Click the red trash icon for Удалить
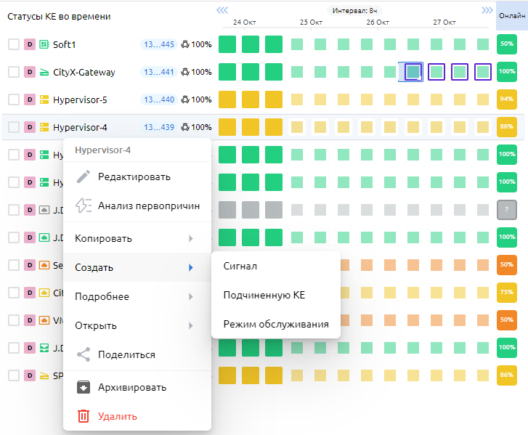This screenshot has width=528, height=435. coord(84,416)
